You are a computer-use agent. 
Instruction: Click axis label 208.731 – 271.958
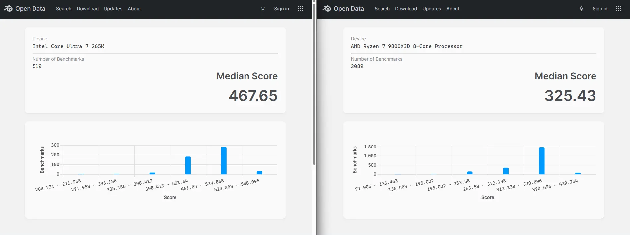pos(58,185)
